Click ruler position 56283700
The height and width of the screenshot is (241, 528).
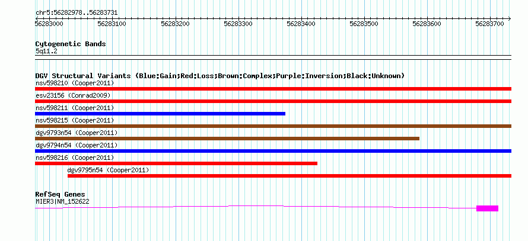490,24
